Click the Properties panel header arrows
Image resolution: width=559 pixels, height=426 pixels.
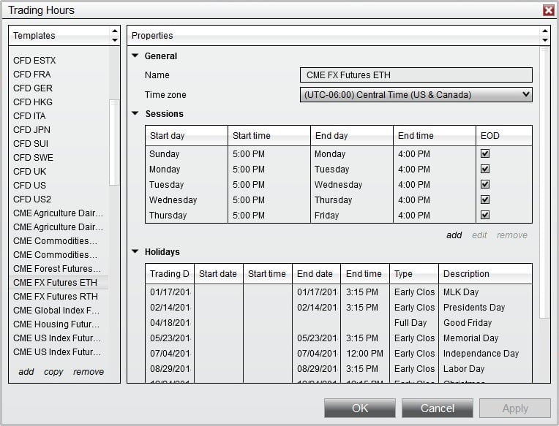[x=544, y=35]
